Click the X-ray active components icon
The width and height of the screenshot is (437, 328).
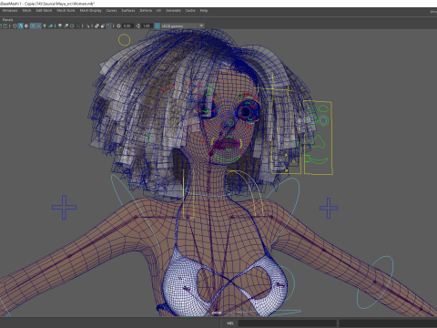[103, 26]
